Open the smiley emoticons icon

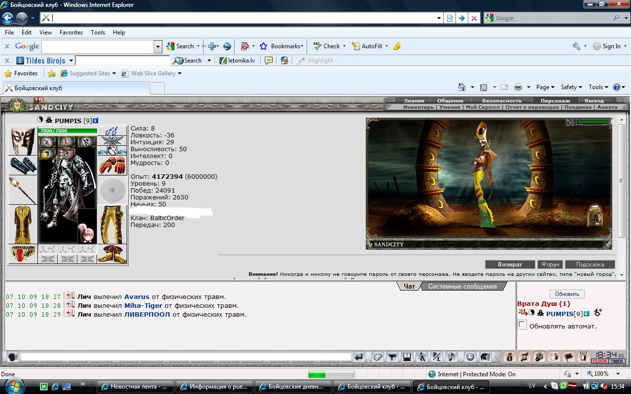470,357
